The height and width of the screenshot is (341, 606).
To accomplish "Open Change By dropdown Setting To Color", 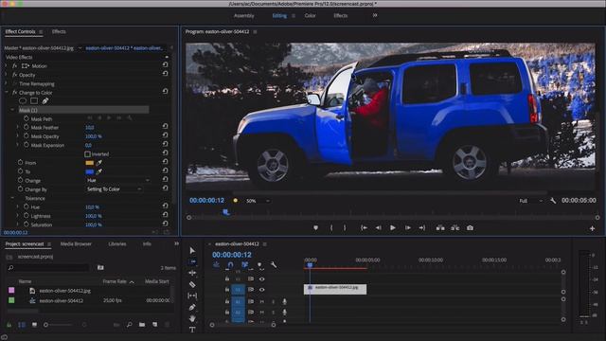I will [x=114, y=189].
